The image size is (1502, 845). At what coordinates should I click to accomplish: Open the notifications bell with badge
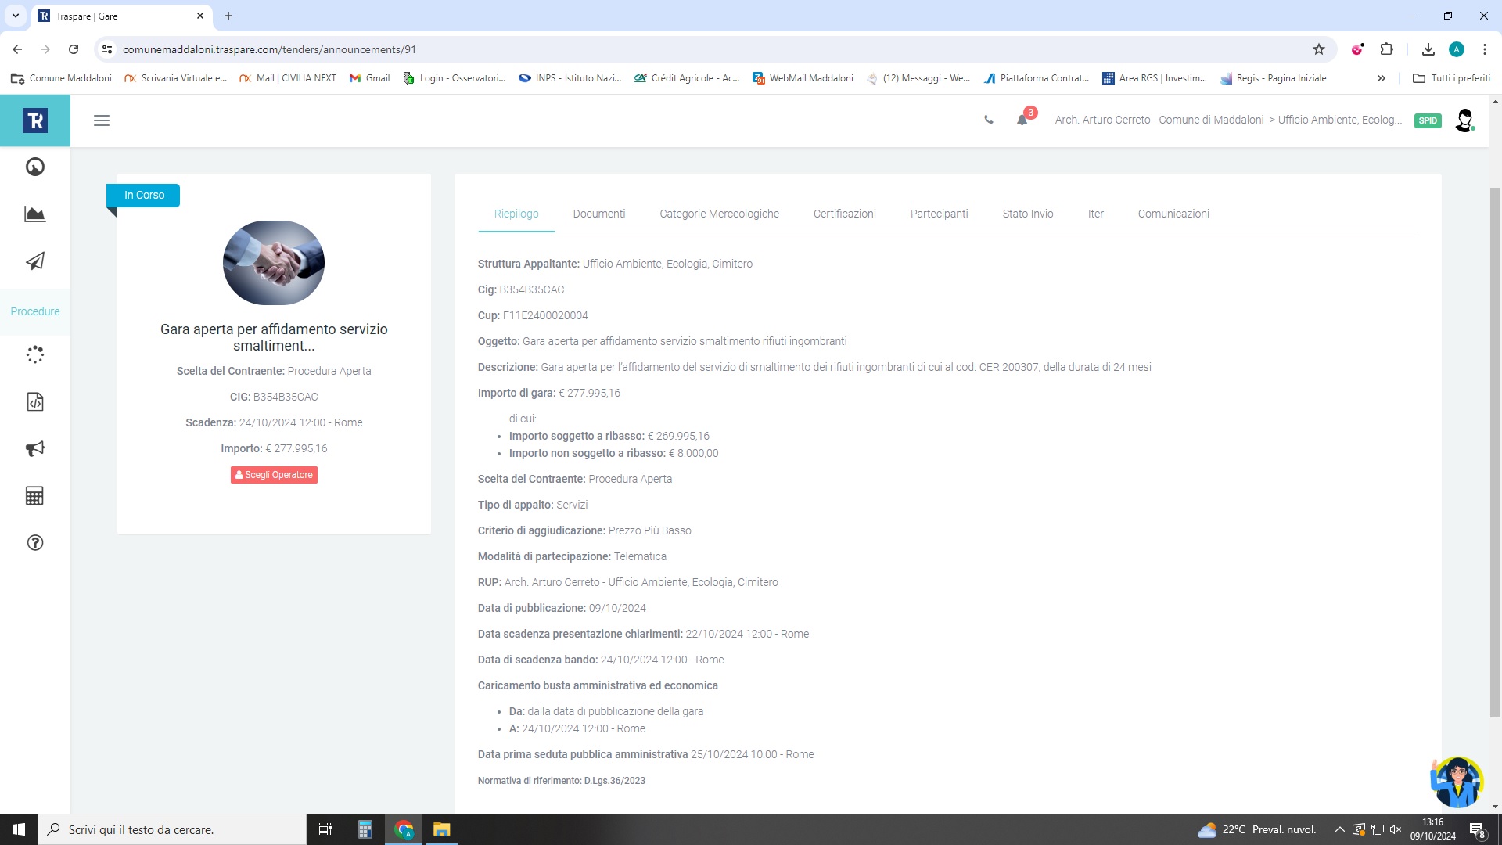1022,120
